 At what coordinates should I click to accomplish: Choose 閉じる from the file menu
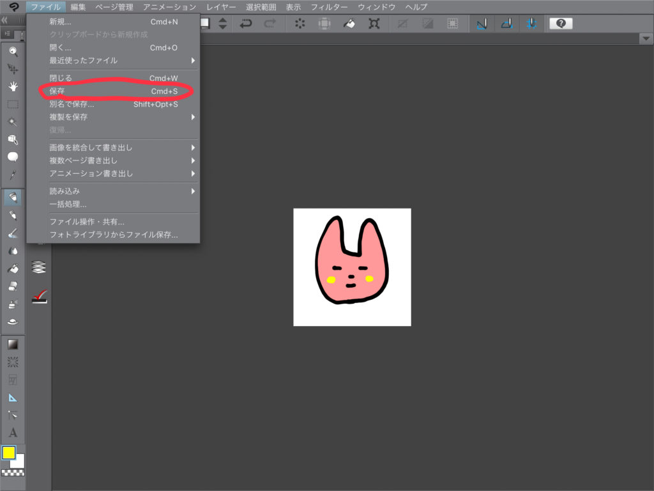click(114, 78)
